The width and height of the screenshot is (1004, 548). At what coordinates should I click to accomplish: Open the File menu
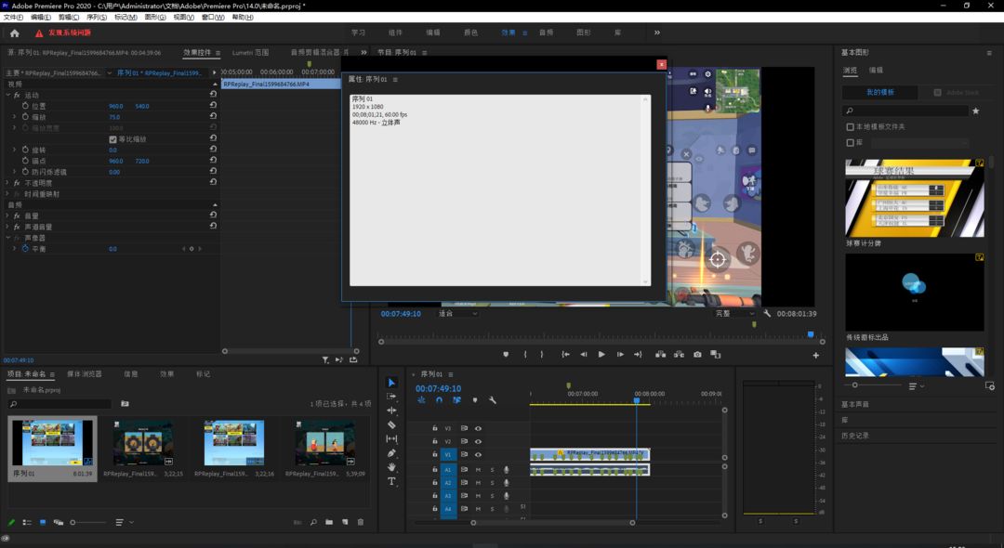(13, 18)
